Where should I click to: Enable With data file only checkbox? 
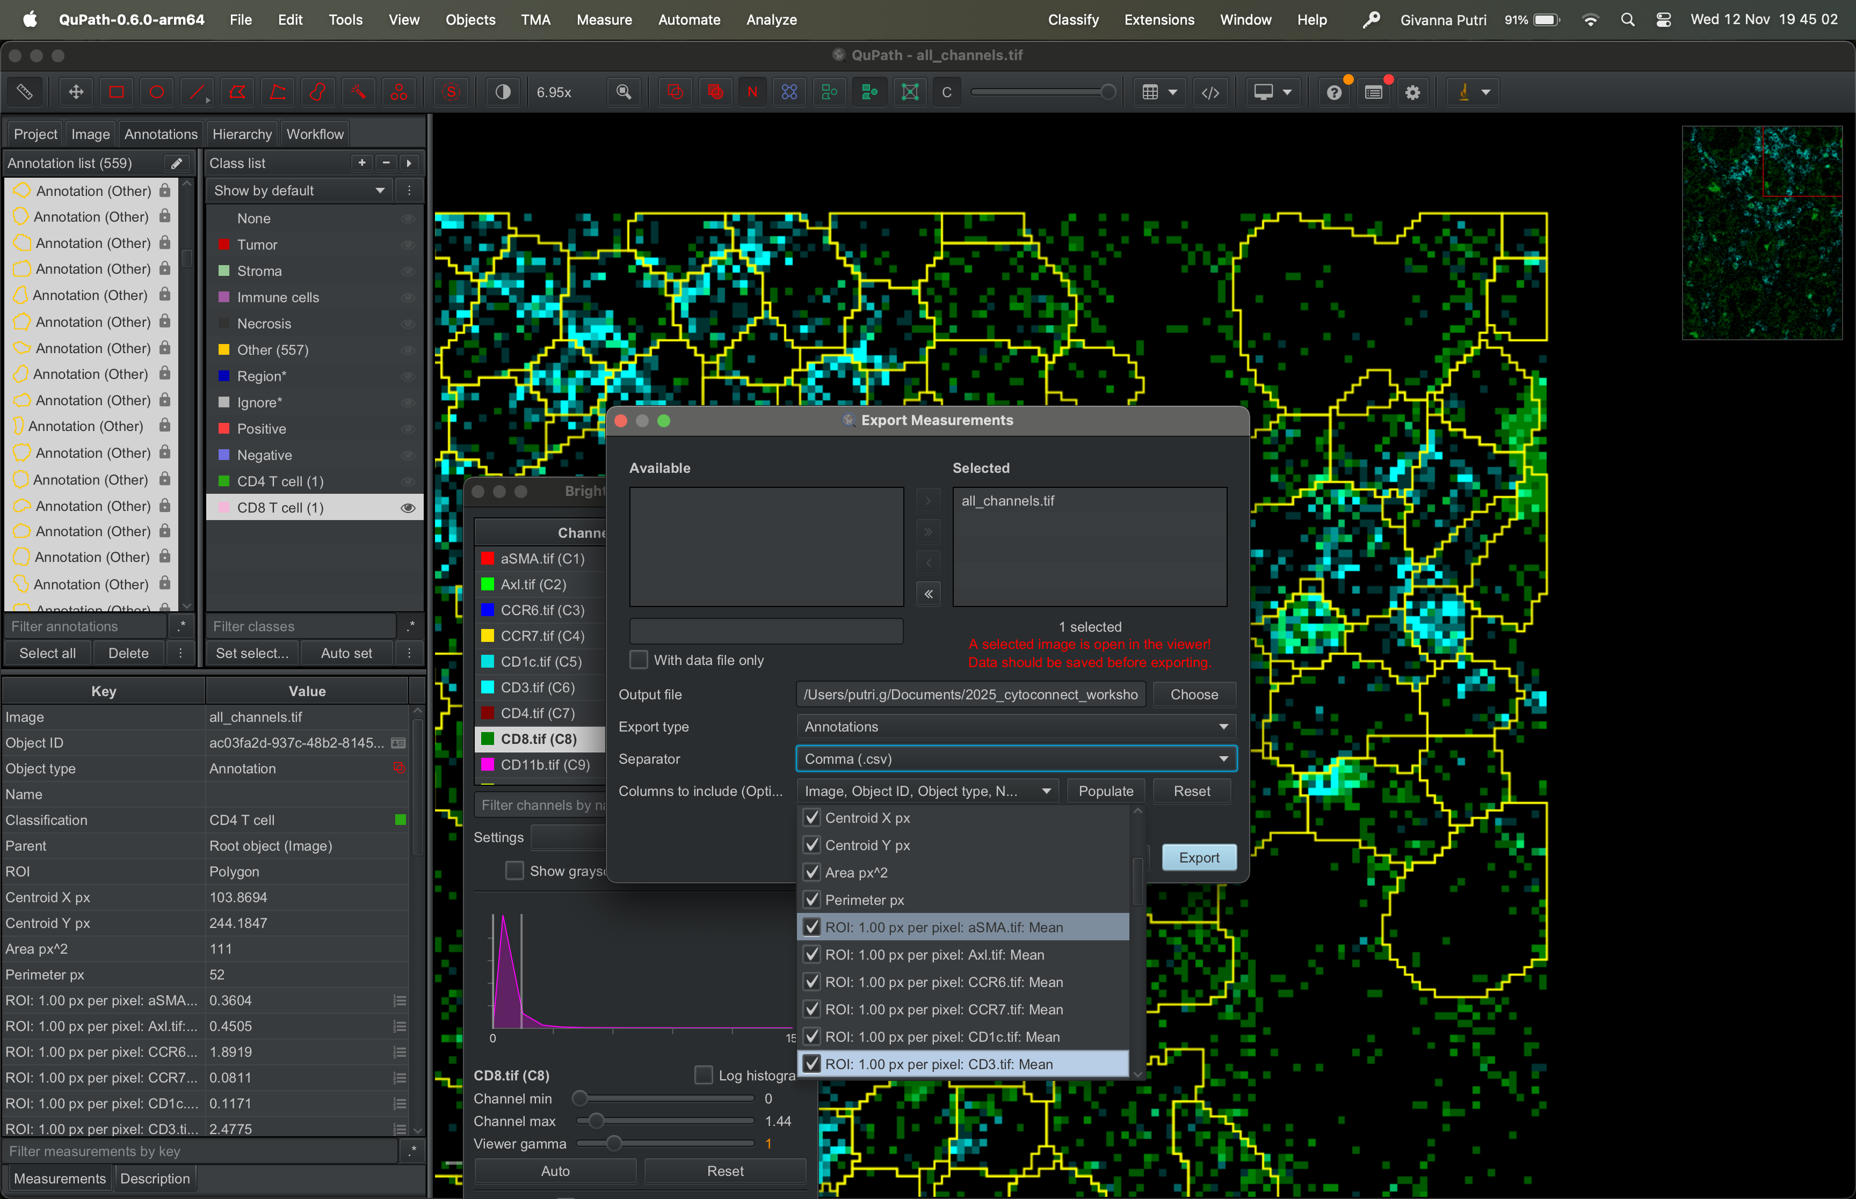639,660
